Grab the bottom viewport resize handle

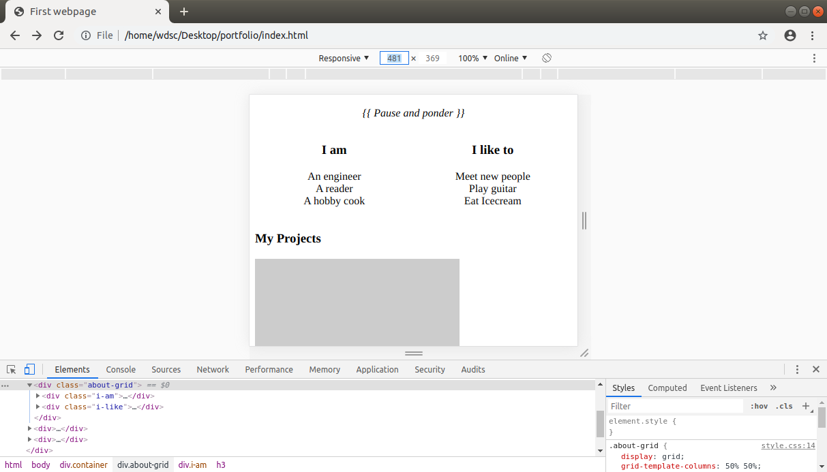click(414, 353)
